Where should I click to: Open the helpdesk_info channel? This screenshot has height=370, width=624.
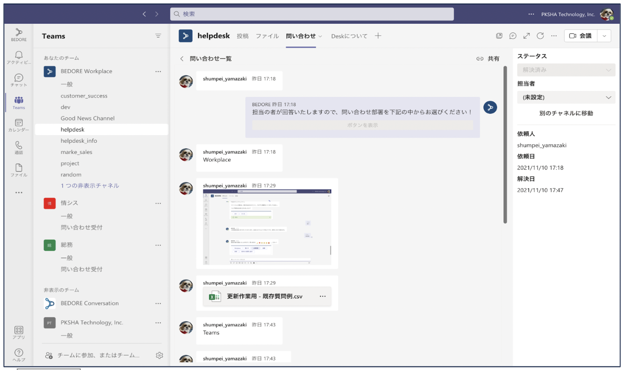point(102,141)
